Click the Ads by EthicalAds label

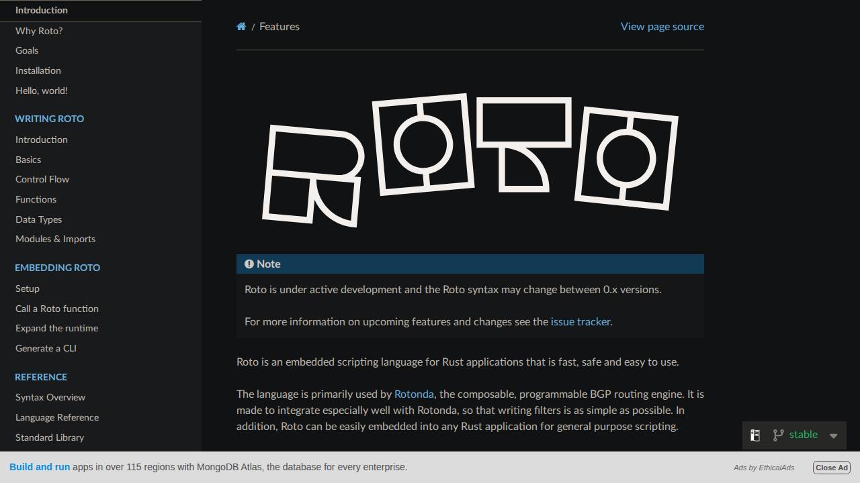764,468
